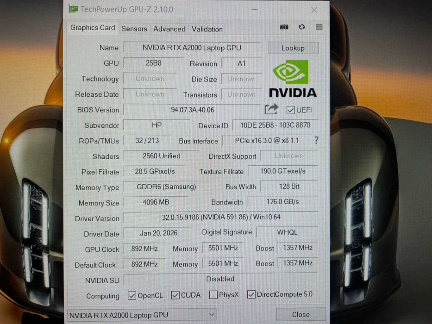Click Default Clock row Memory 5501 MHz
The width and height of the screenshot is (432, 324).
(223, 263)
